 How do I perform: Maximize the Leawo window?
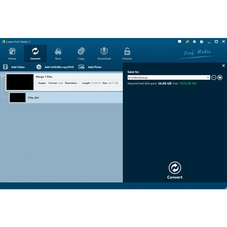click(216, 42)
